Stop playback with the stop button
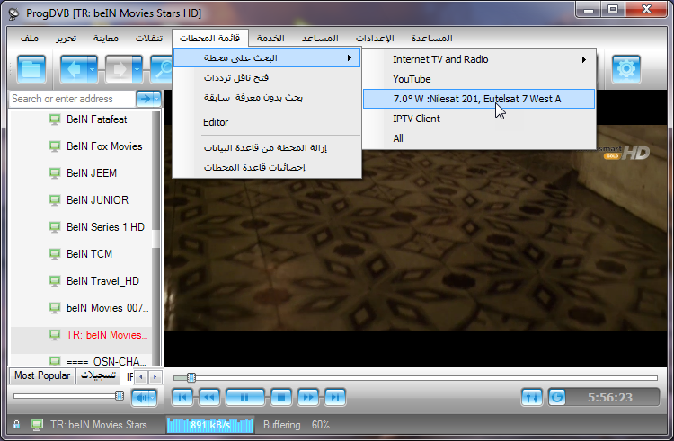The image size is (674, 441). tap(280, 396)
